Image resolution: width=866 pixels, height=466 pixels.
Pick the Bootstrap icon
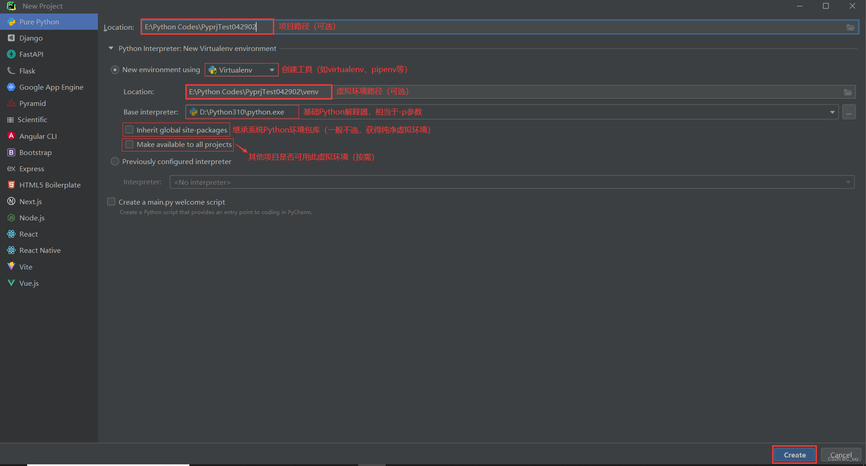click(11, 152)
